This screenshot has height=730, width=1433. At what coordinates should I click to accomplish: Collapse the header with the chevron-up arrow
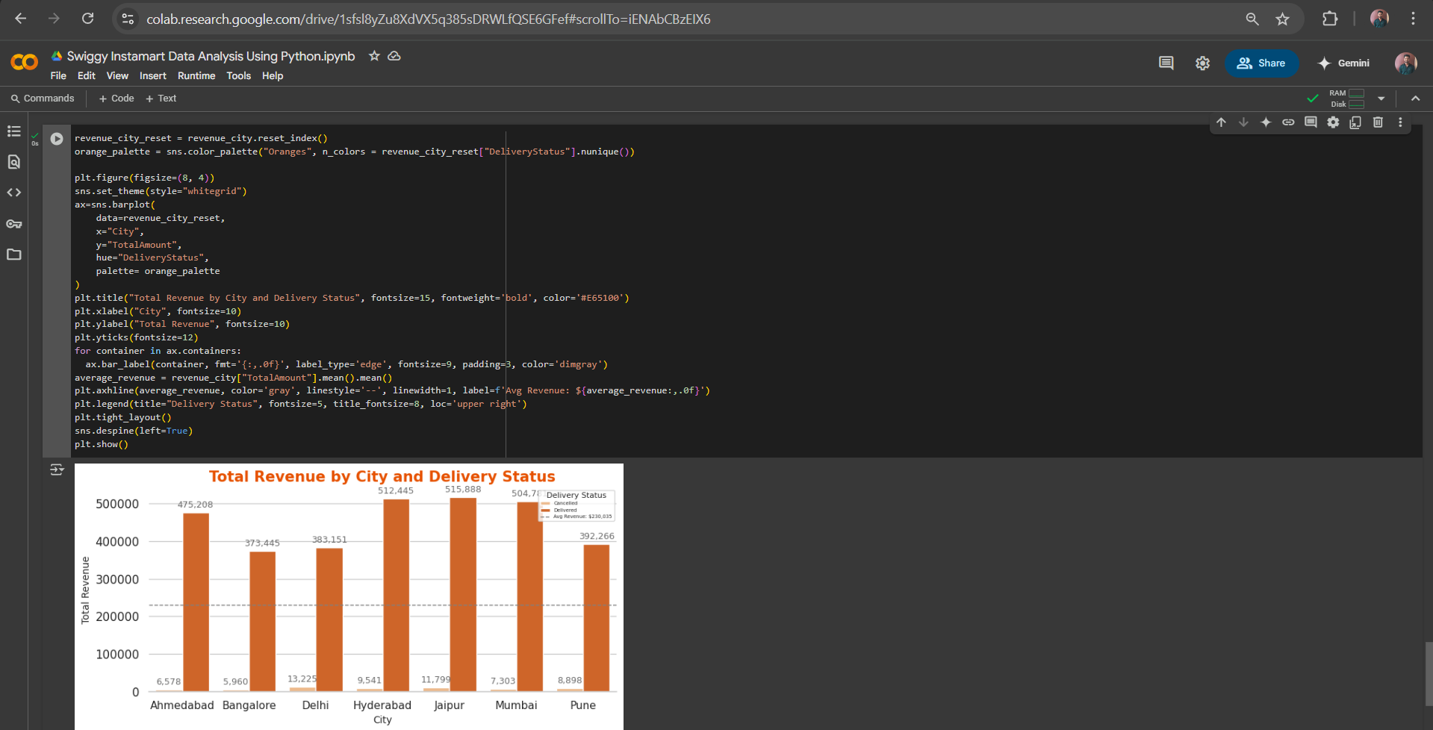point(1415,99)
